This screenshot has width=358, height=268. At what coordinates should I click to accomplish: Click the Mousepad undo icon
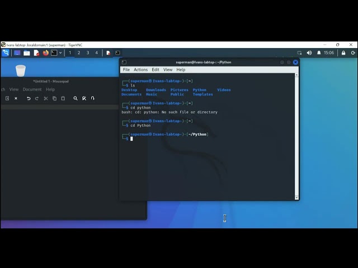(x=29, y=98)
